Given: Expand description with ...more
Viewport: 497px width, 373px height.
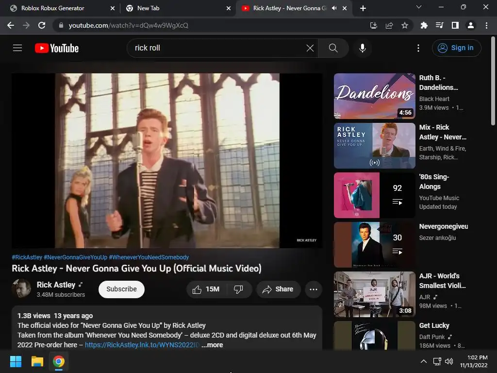Looking at the screenshot, I should point(212,345).
